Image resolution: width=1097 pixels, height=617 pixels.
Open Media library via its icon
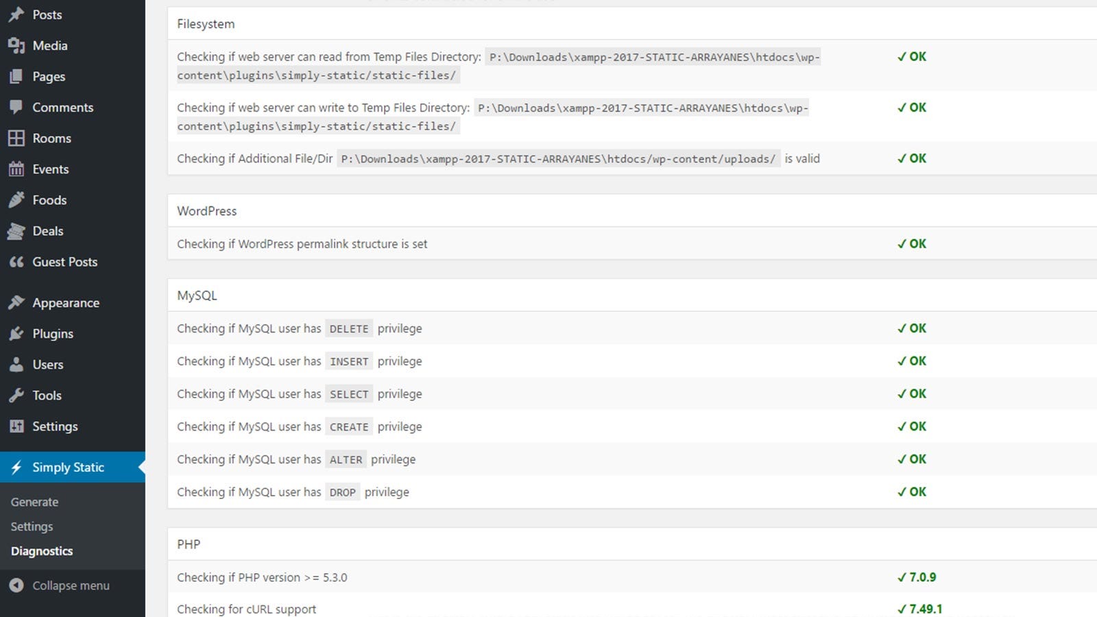(16, 45)
